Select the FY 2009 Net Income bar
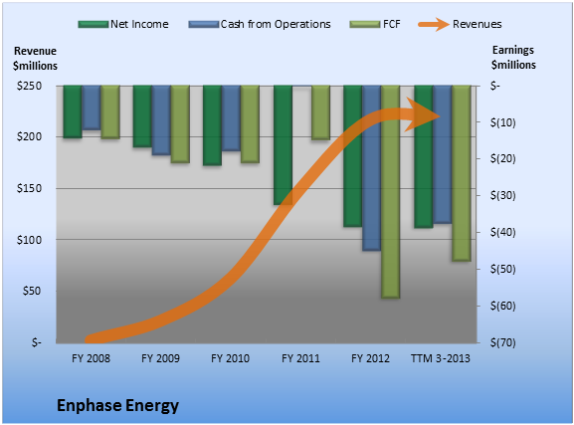 (x=142, y=116)
